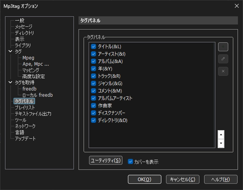Screen dimensions: 243x190
Task: Open 高度な設定 in the options tree
Action: point(33,76)
